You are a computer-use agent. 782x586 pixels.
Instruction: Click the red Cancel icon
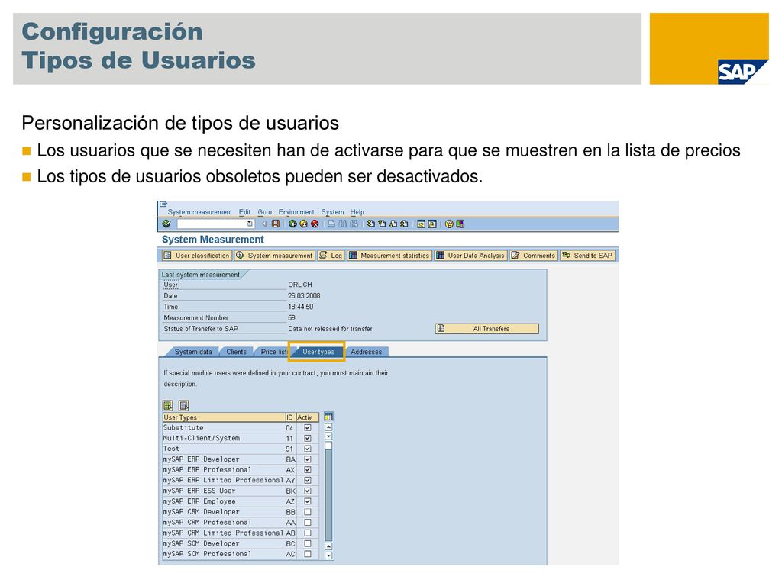click(x=315, y=224)
